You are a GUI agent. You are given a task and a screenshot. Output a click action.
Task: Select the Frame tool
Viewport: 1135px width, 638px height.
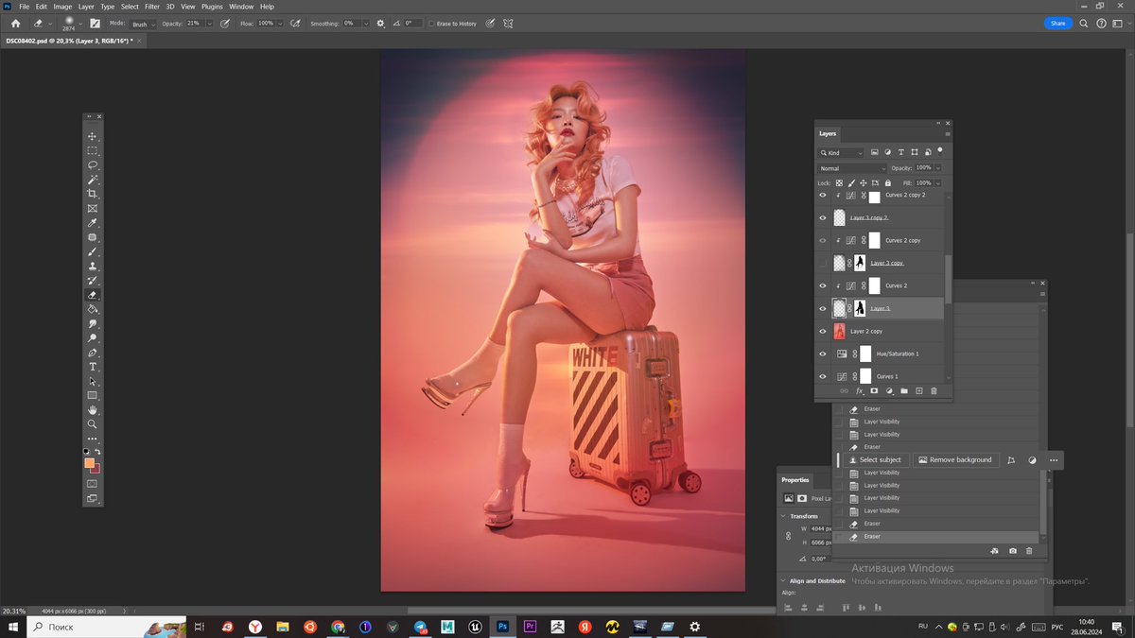93,208
